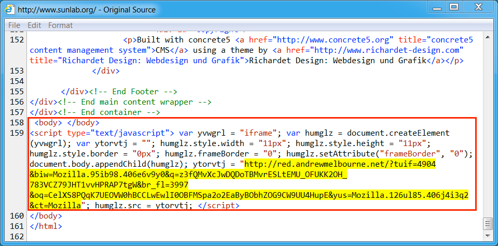Click line number 153
Screen dimensions: 498x246
click(17, 71)
